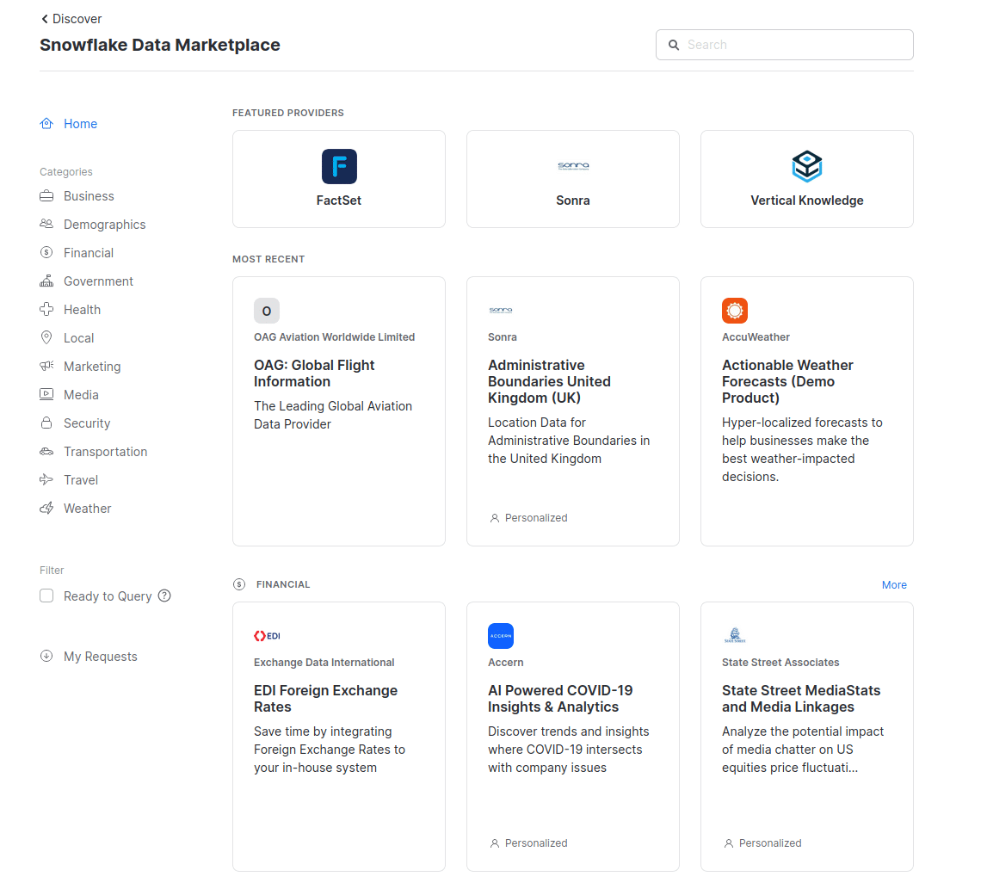Click the Travel airplane icon
Screen dimensions: 987x895
[x=46, y=479]
